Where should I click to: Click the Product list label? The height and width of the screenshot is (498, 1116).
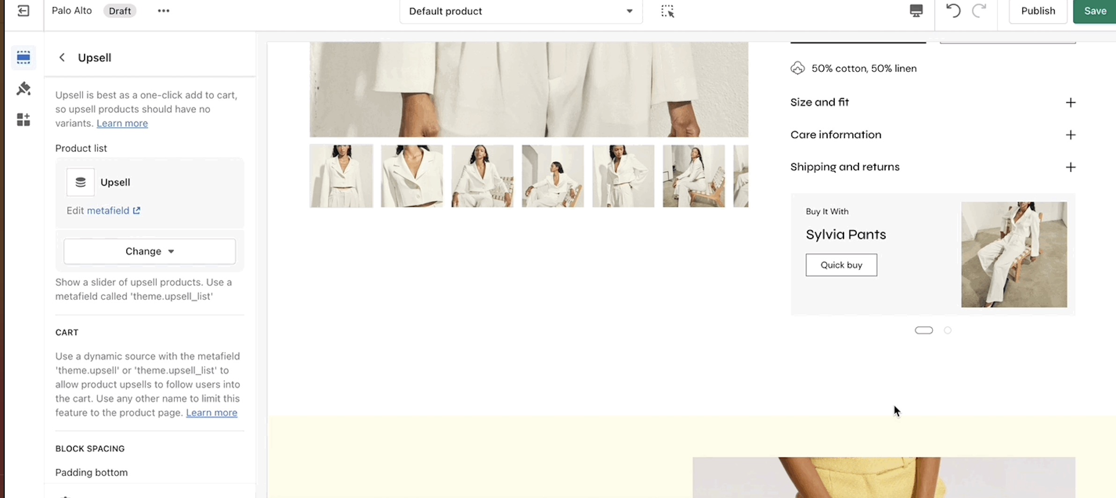(81, 148)
